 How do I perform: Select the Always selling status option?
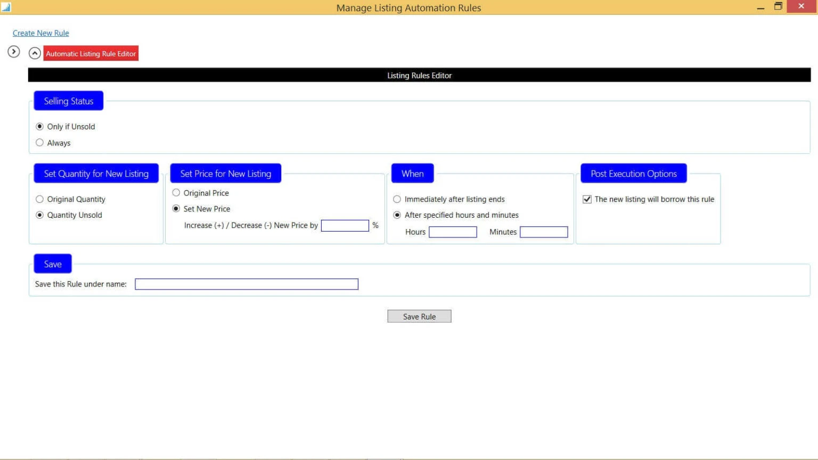[x=39, y=142]
